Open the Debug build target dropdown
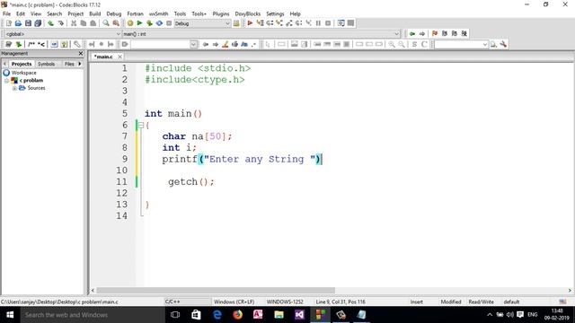 click(202, 23)
